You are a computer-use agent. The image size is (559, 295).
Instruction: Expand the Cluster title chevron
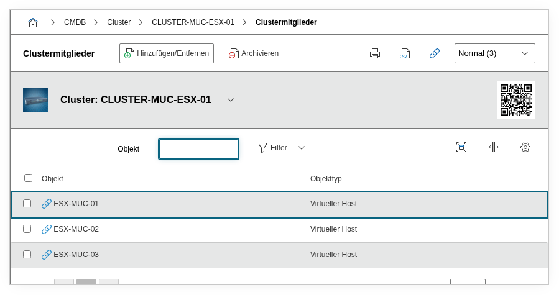(x=230, y=100)
